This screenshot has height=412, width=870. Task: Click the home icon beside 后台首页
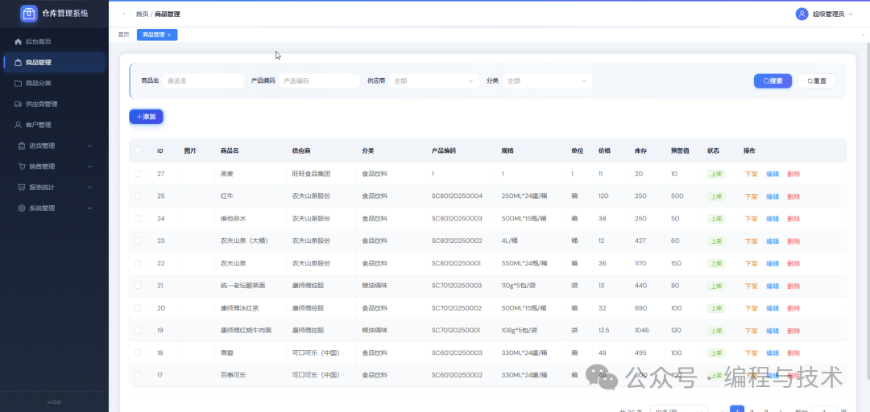coord(18,42)
